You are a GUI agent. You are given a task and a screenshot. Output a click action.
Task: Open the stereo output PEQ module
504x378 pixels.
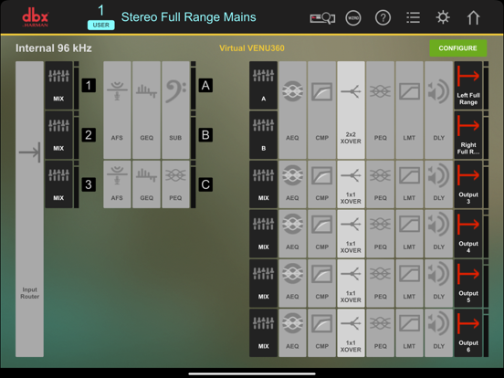tap(380, 110)
